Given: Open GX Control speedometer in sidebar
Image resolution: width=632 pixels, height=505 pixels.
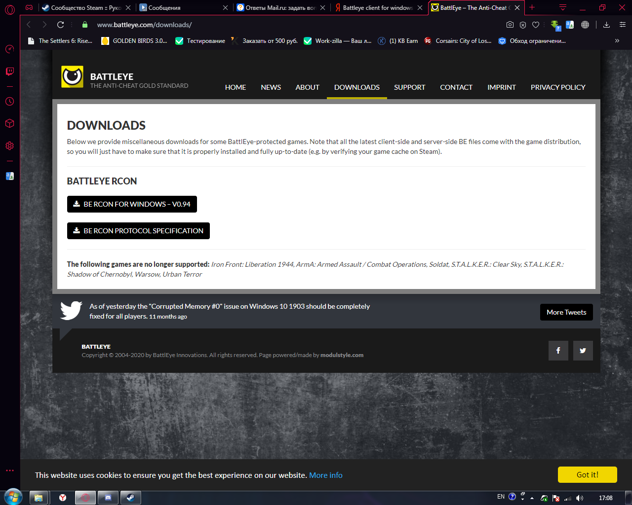Looking at the screenshot, I should point(10,49).
